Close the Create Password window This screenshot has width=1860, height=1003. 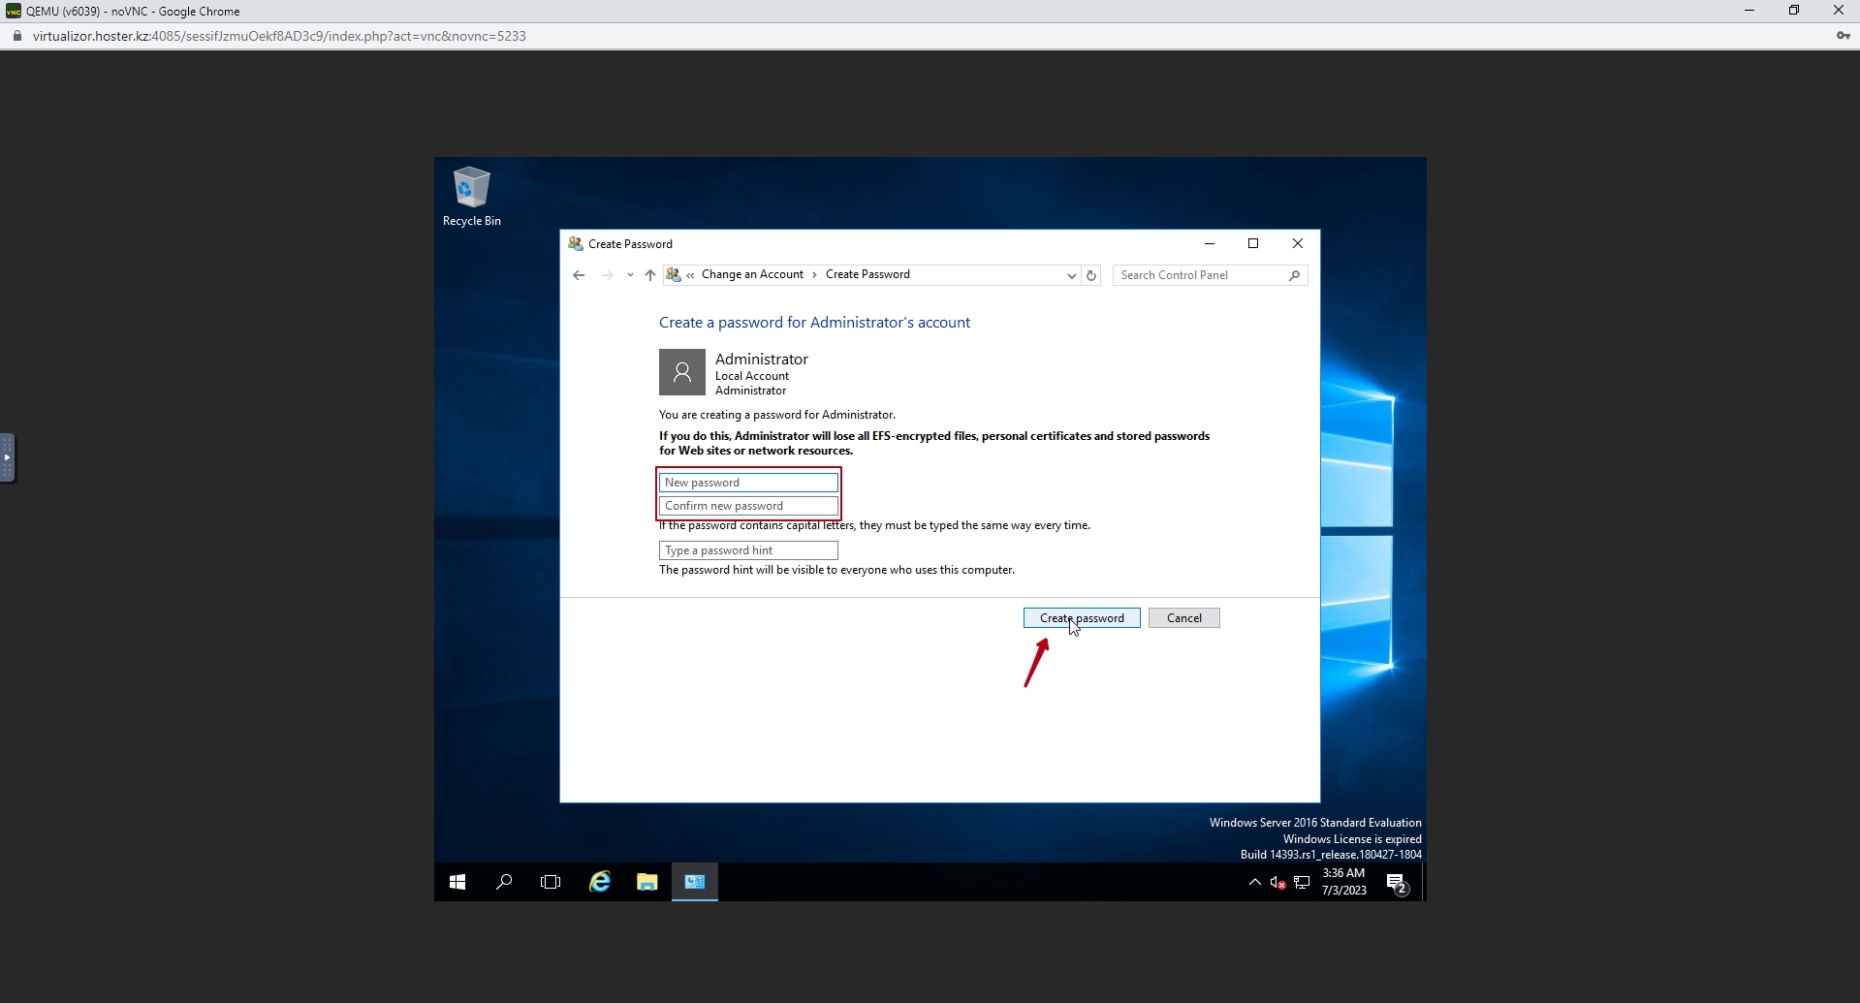[x=1298, y=244]
